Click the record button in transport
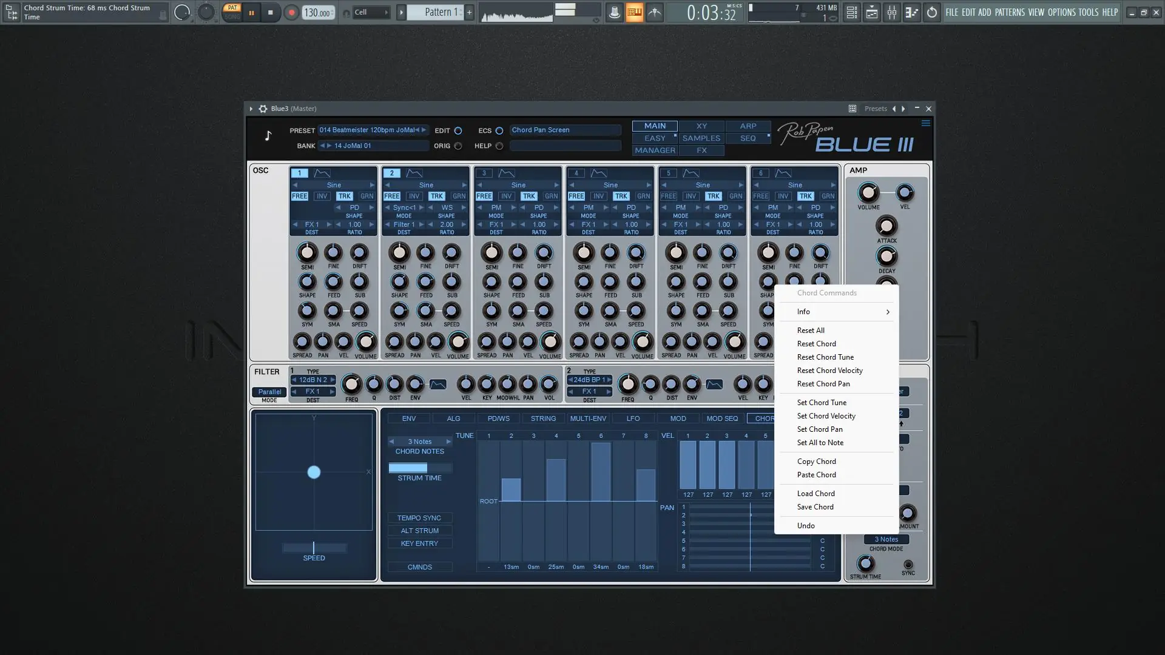The image size is (1165, 655). 291,13
